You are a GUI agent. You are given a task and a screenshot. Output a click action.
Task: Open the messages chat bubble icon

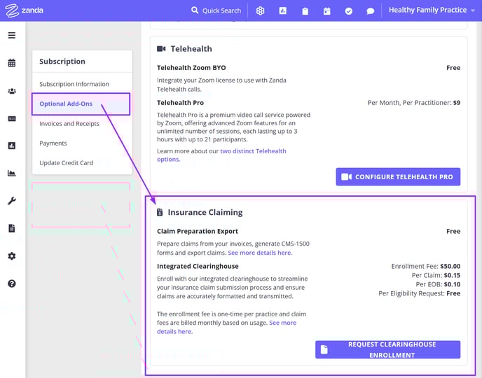click(371, 11)
